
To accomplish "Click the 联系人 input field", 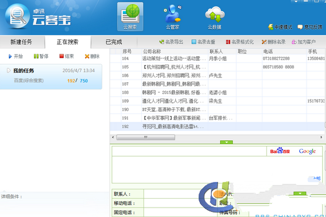I will pyautogui.click(x=180, y=194).
